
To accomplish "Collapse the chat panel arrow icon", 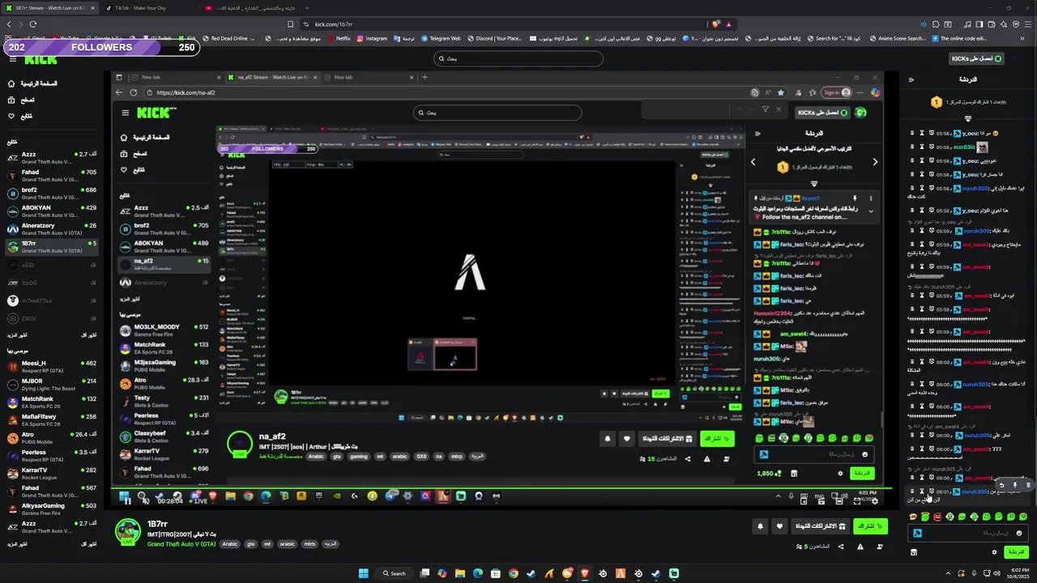I will [x=911, y=79].
